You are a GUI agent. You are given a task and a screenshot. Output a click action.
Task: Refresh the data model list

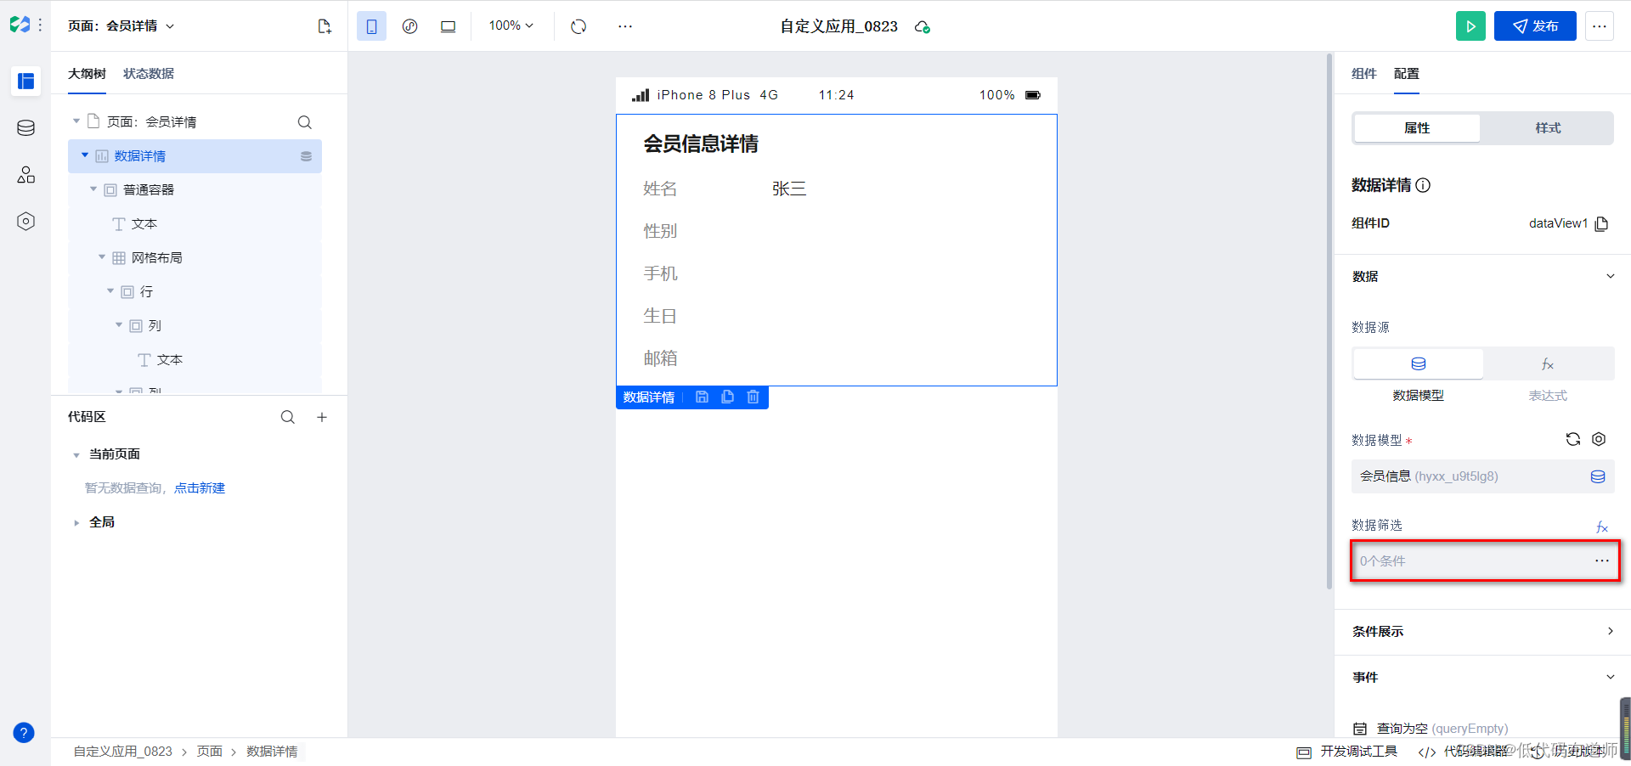1573,439
